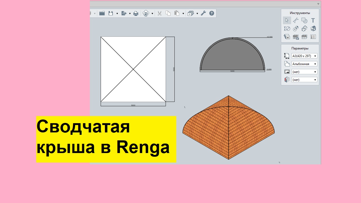Open the bottom (нет) dropdown beside the book icon

coord(304,80)
